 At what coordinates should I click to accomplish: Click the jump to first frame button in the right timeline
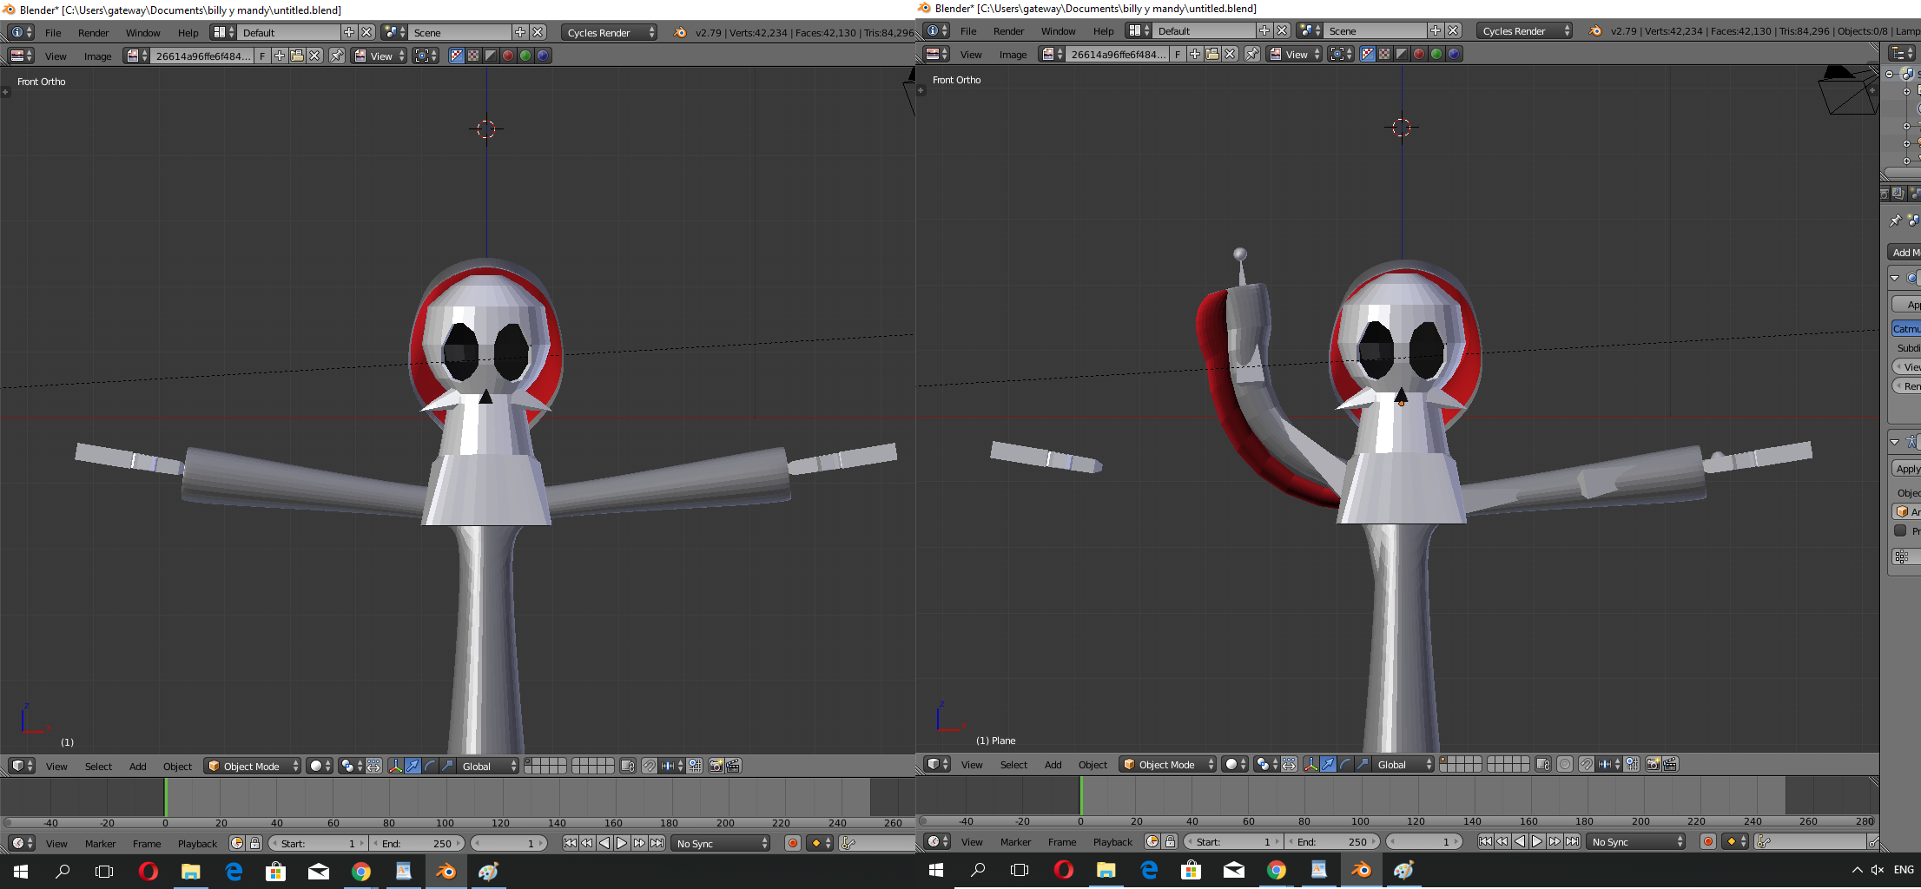(x=1485, y=841)
